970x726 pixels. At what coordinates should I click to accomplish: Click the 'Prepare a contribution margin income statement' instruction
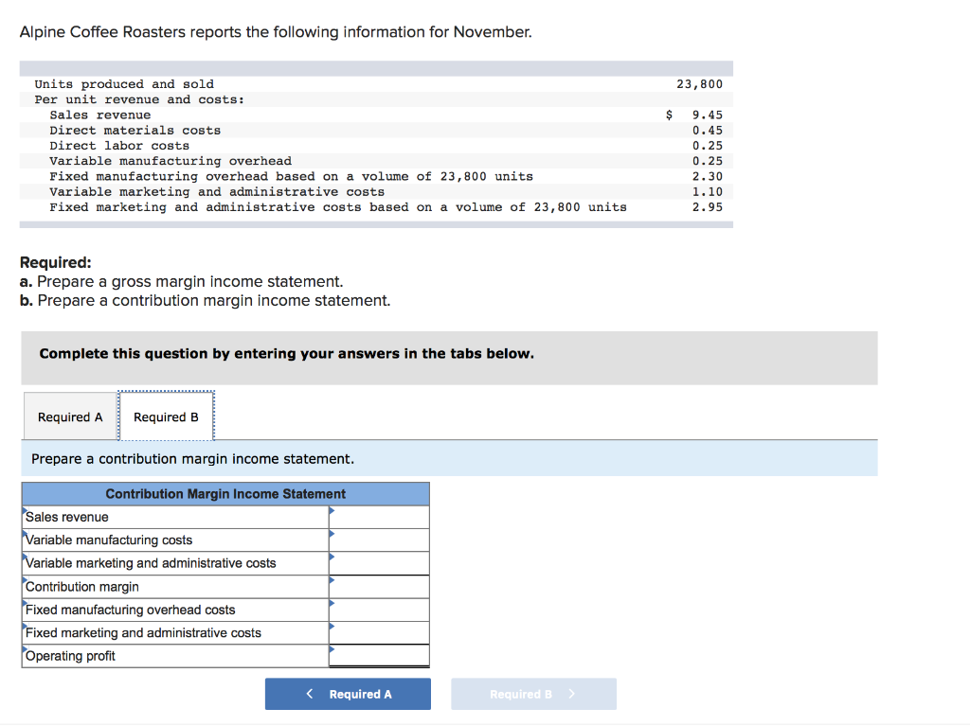193,459
